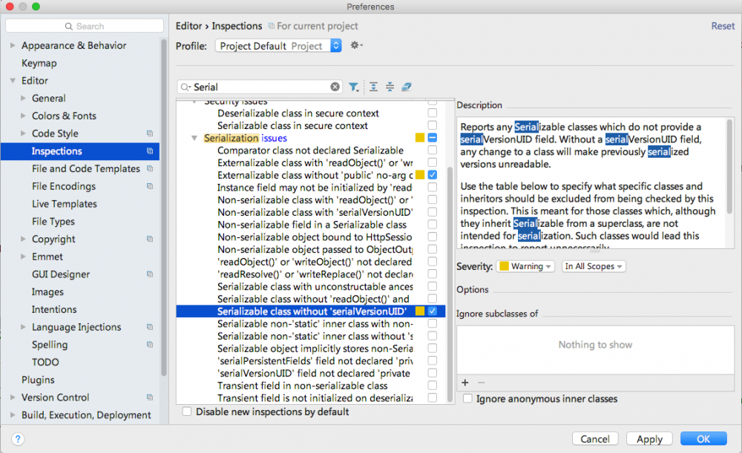742x453 pixels.
Task: Clear the Serial search text
Action: [335, 87]
